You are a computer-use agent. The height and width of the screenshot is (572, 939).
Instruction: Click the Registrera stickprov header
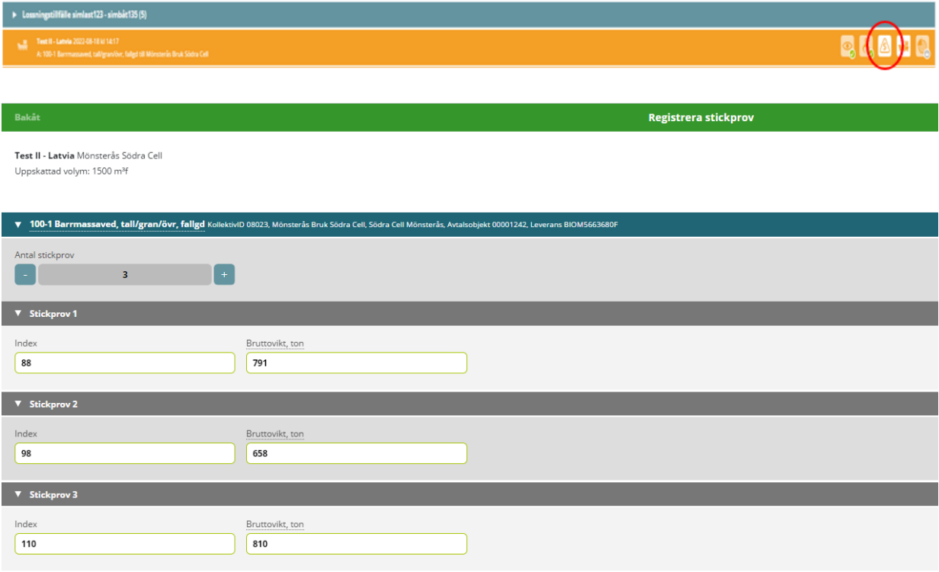[700, 117]
